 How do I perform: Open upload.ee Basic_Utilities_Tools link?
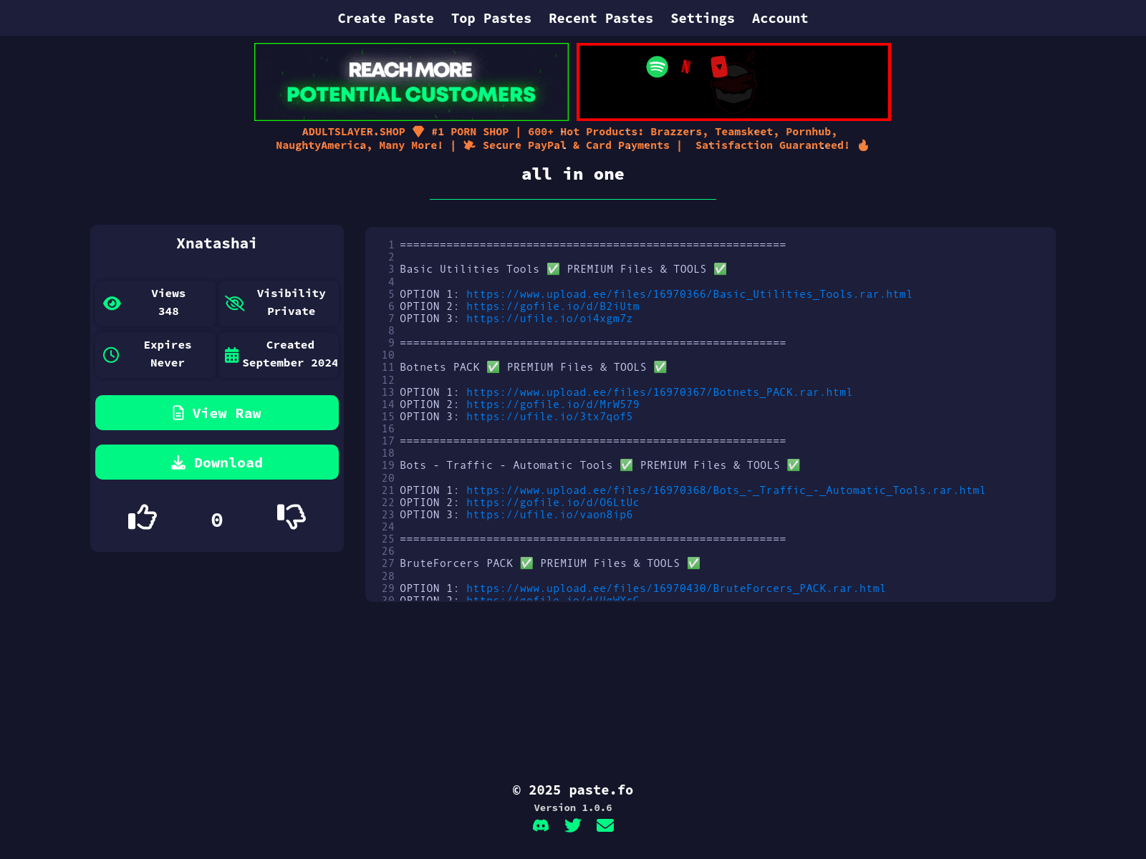click(689, 294)
